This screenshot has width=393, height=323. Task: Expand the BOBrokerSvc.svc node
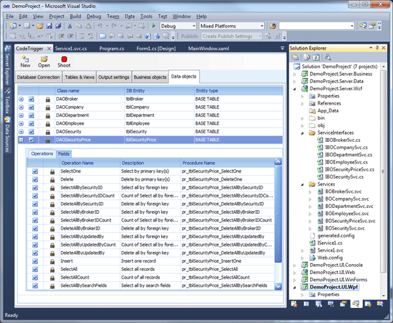click(x=310, y=192)
